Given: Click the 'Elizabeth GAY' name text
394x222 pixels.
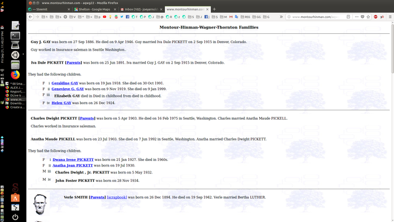Looking at the screenshot, I should (x=67, y=96).
